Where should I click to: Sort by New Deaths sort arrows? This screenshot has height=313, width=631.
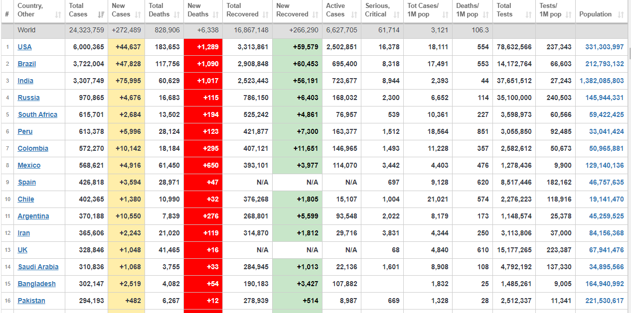point(216,15)
